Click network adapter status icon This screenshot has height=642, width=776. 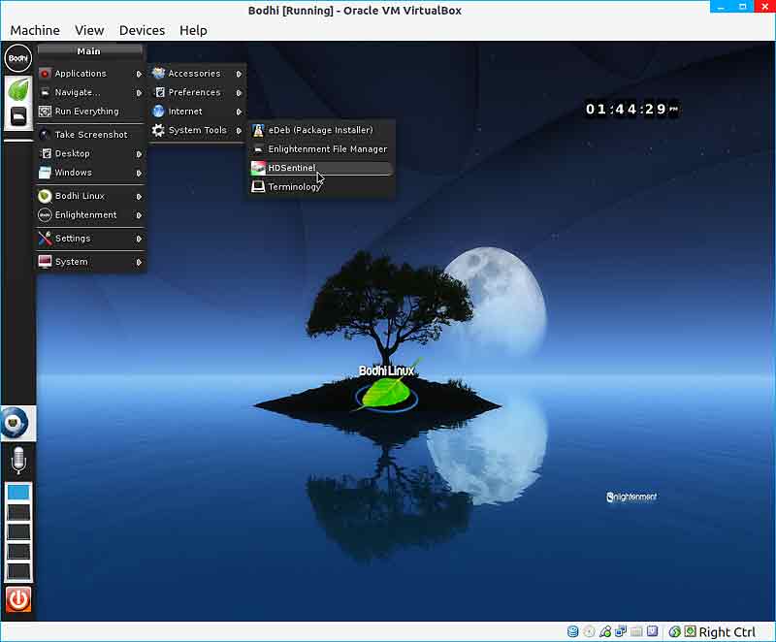(x=621, y=631)
